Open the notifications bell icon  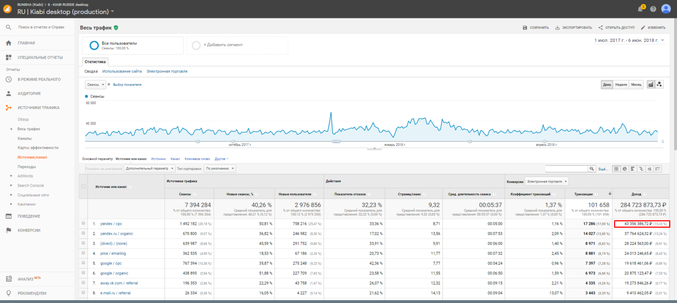coord(640,9)
